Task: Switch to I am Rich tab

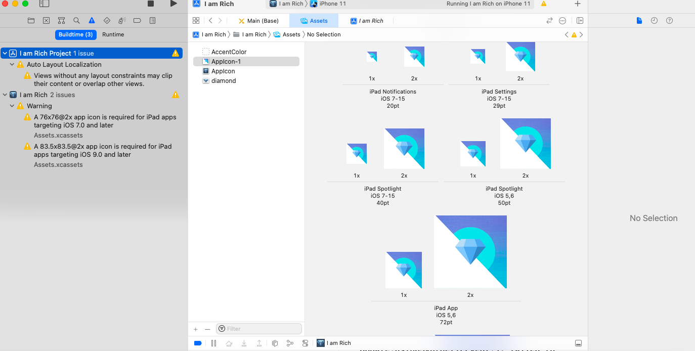Action: coord(367,21)
